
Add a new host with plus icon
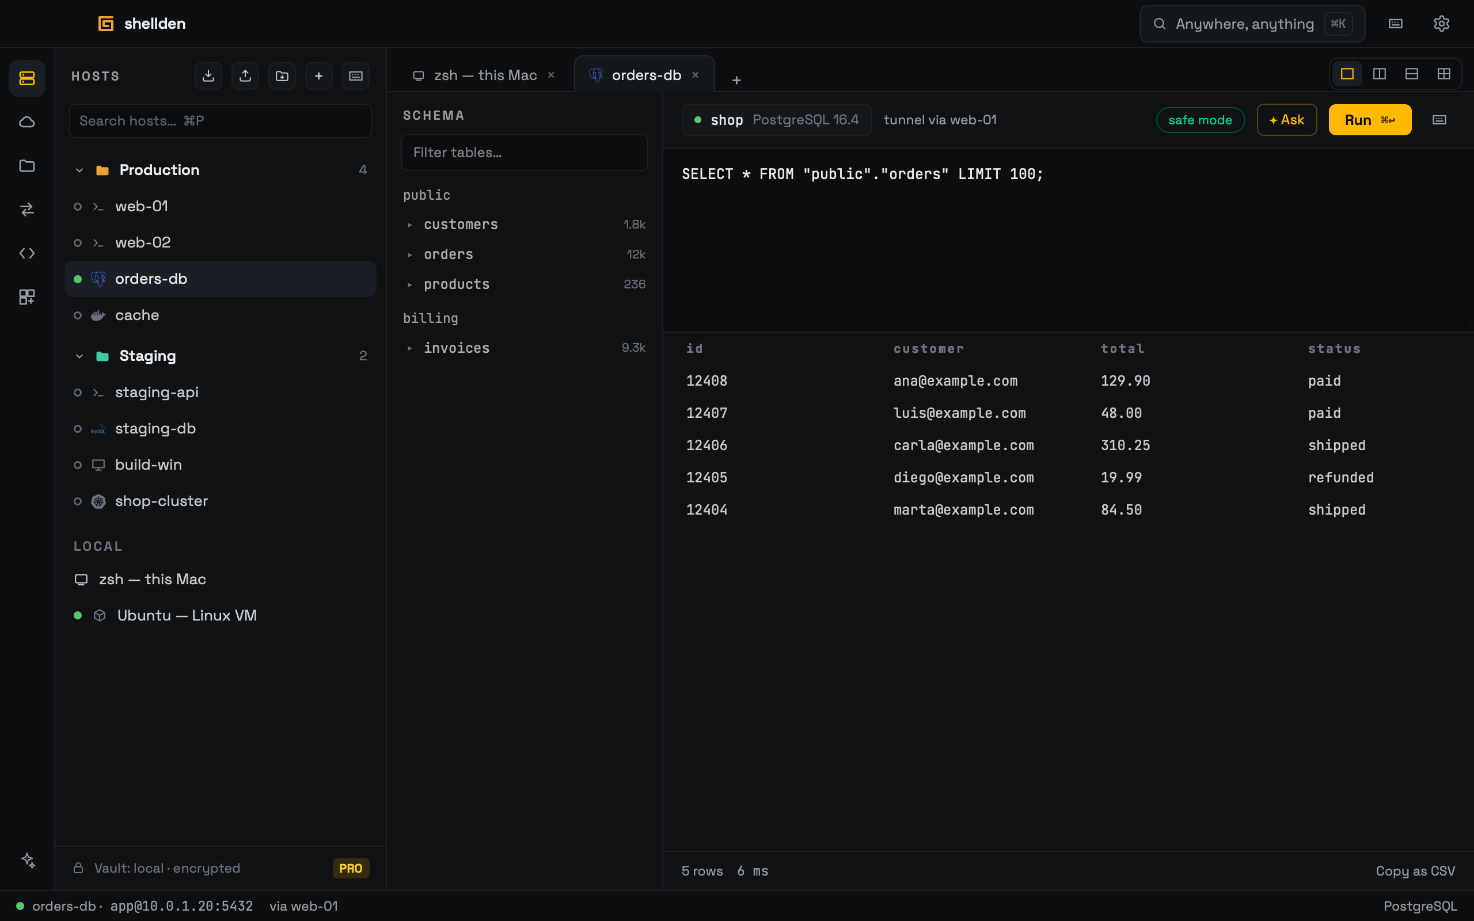[x=318, y=75]
